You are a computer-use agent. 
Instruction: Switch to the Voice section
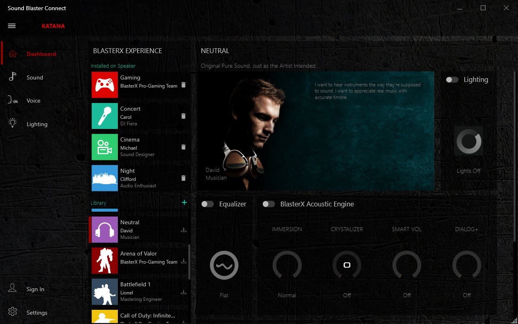click(34, 101)
